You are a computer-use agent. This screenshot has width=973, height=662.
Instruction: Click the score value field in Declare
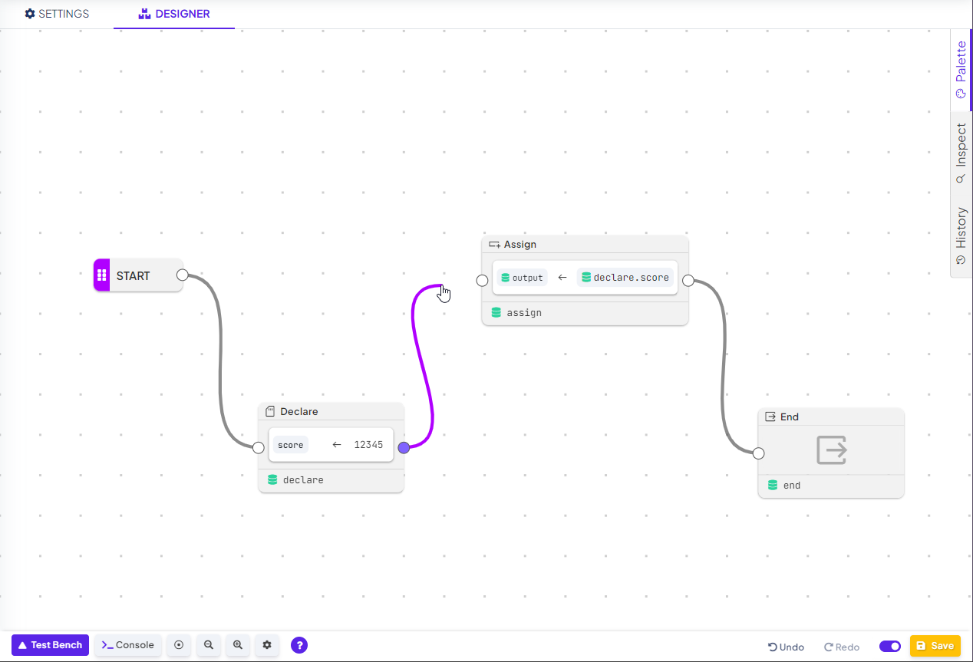point(368,445)
